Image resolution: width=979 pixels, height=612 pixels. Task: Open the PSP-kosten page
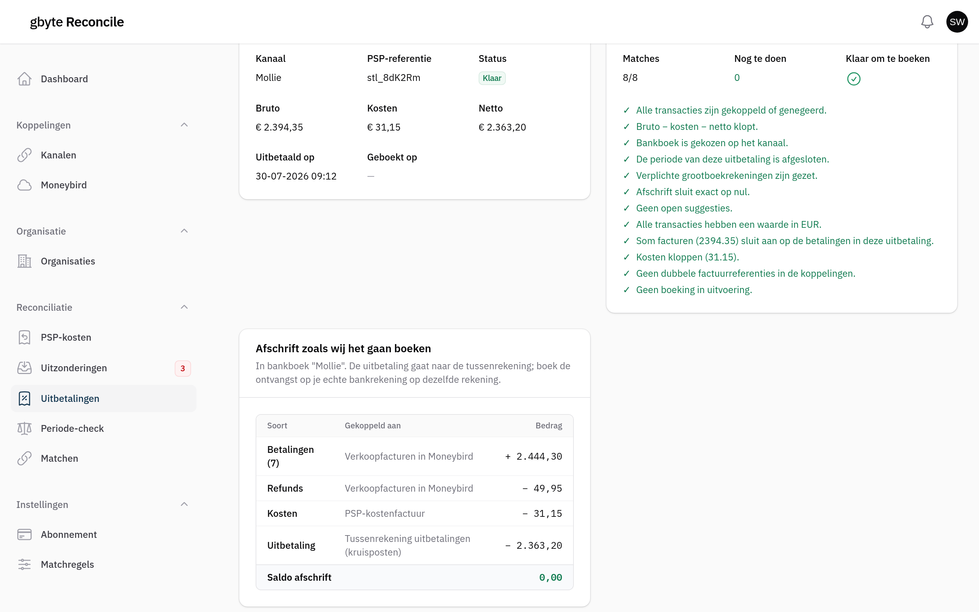tap(104, 337)
